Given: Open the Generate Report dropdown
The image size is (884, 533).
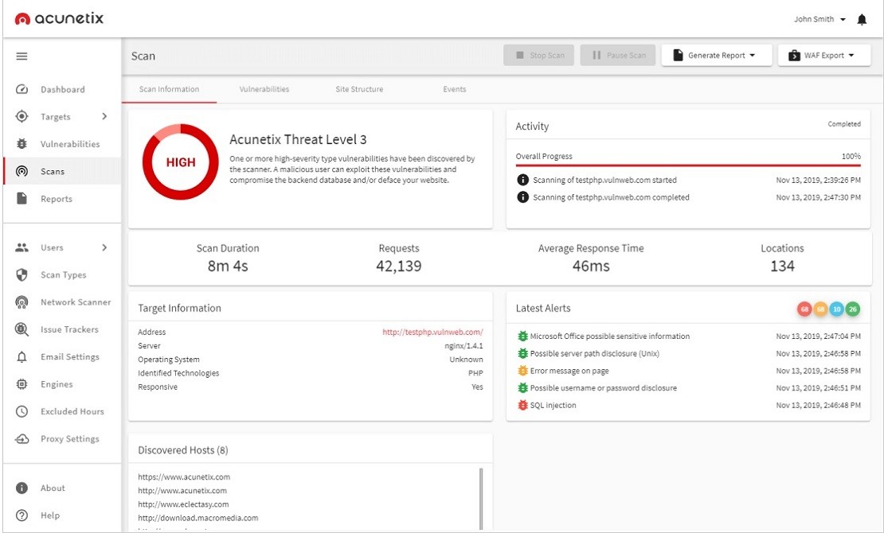Looking at the screenshot, I should tap(717, 56).
